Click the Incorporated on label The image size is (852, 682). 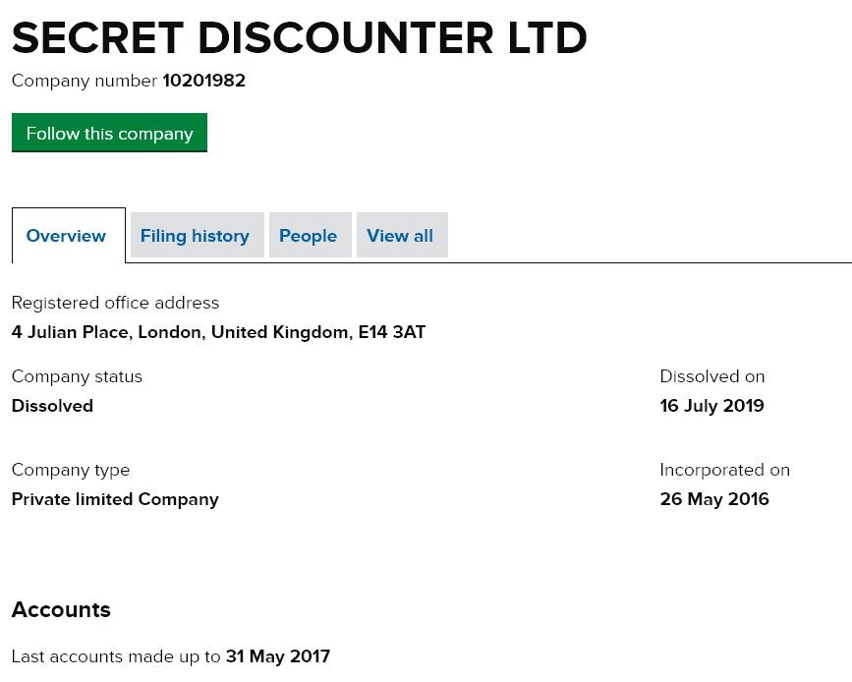pyautogui.click(x=724, y=470)
